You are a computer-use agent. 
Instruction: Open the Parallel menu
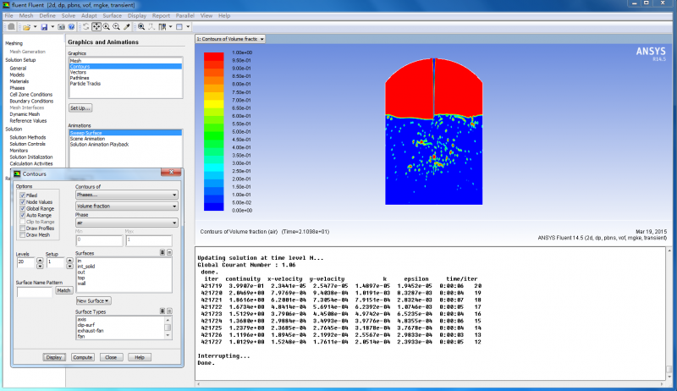click(184, 15)
